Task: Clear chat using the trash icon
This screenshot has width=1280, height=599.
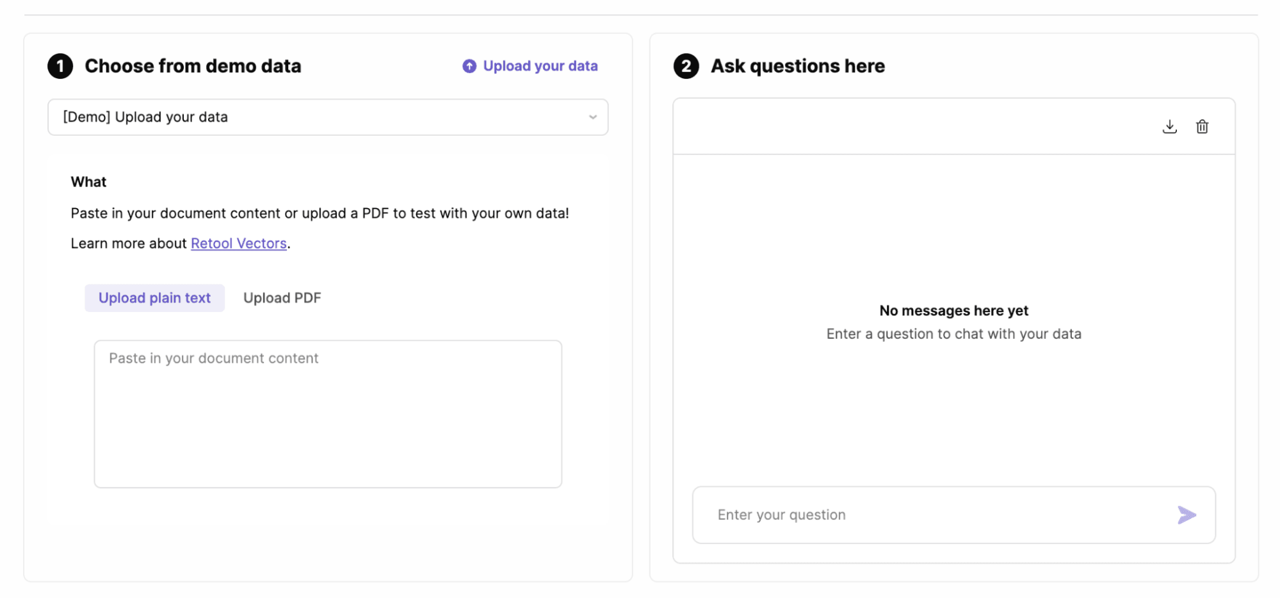Action: point(1202,126)
